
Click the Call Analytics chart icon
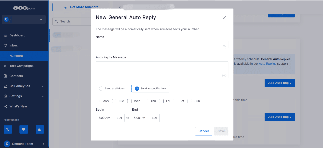point(5,86)
